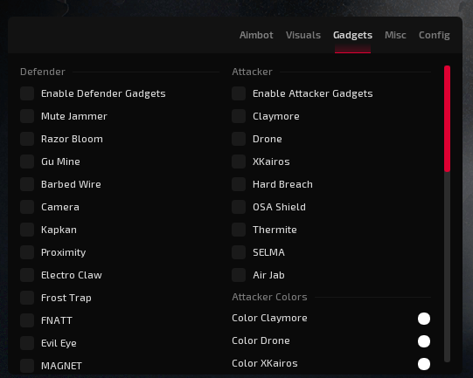
Task: Pick the Color Drone swatch
Action: coord(424,341)
